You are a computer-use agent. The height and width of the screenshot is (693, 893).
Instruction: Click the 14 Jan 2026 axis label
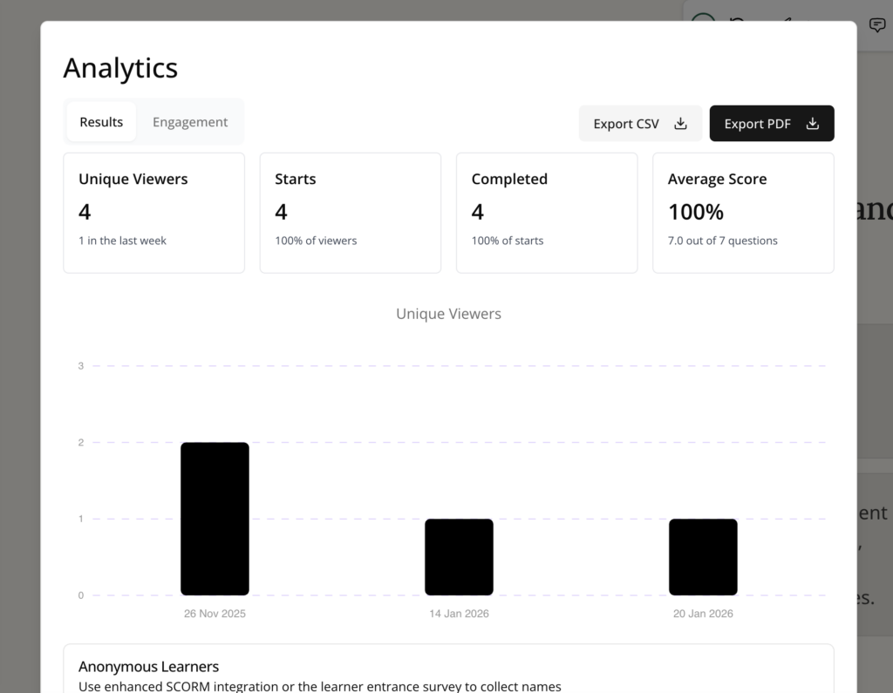point(459,614)
